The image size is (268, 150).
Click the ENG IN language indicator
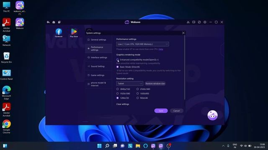pos(235,146)
